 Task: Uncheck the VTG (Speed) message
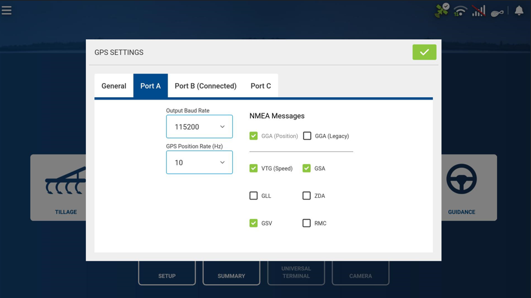(x=253, y=168)
